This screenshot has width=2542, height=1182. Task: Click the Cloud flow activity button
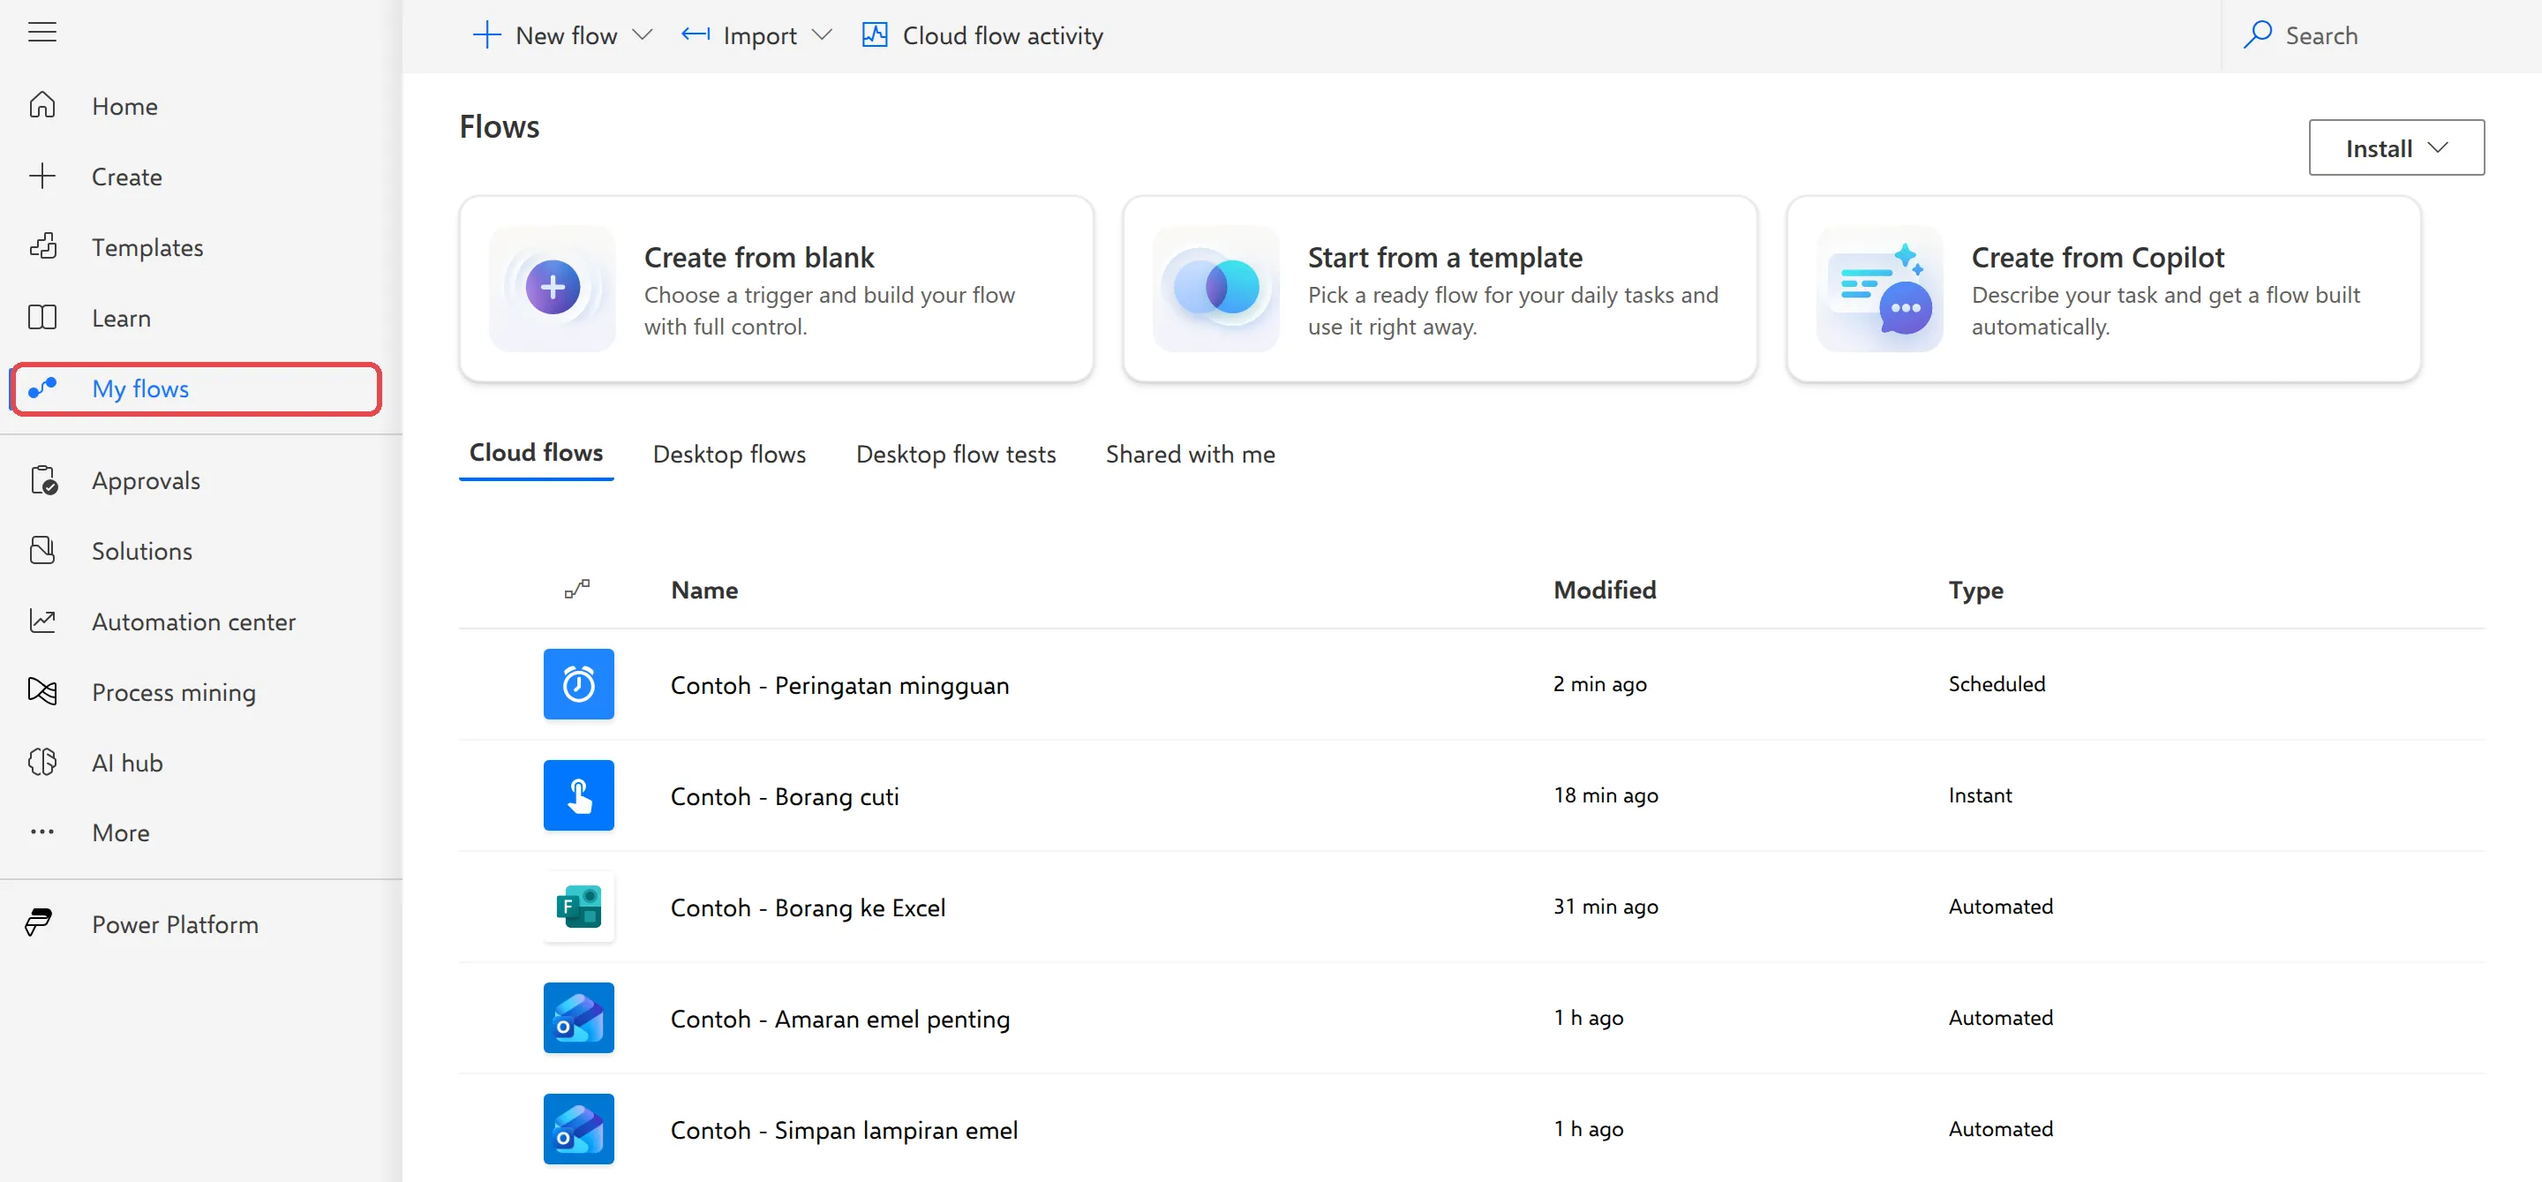pos(981,35)
